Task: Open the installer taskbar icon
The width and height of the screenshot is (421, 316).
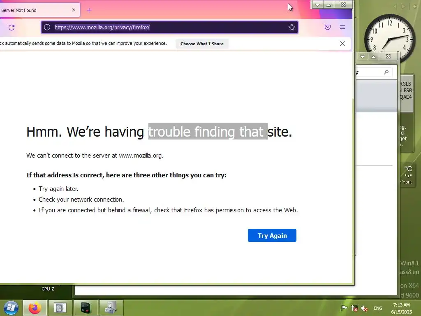Action: 111,308
